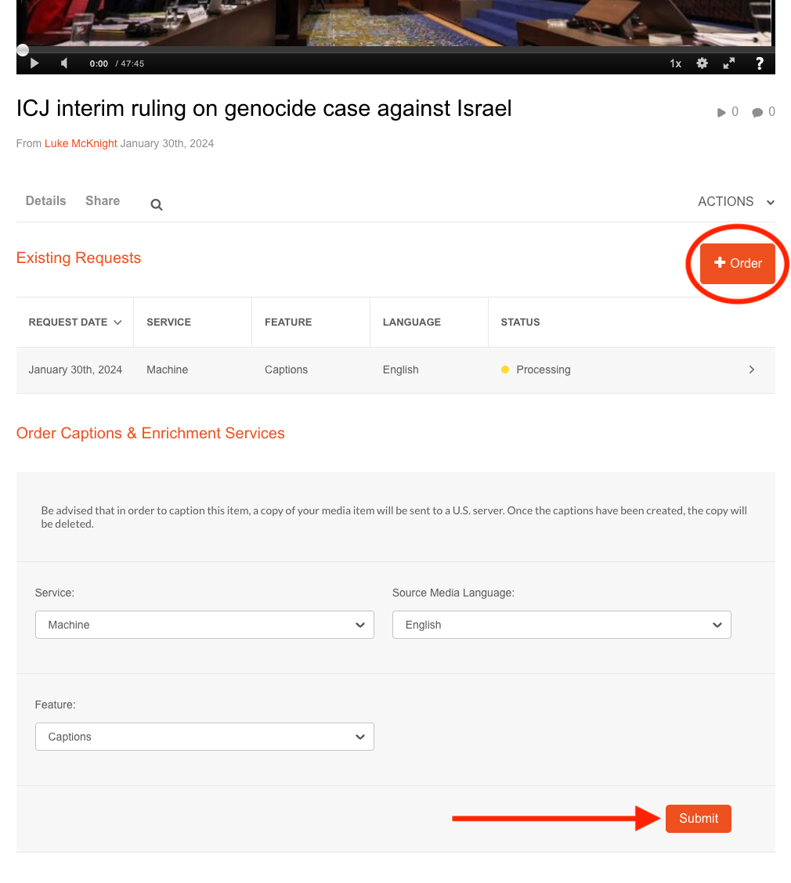Screen dimensions: 791x883
Task: Enter fullscreen mode in video player
Action: coord(729,63)
